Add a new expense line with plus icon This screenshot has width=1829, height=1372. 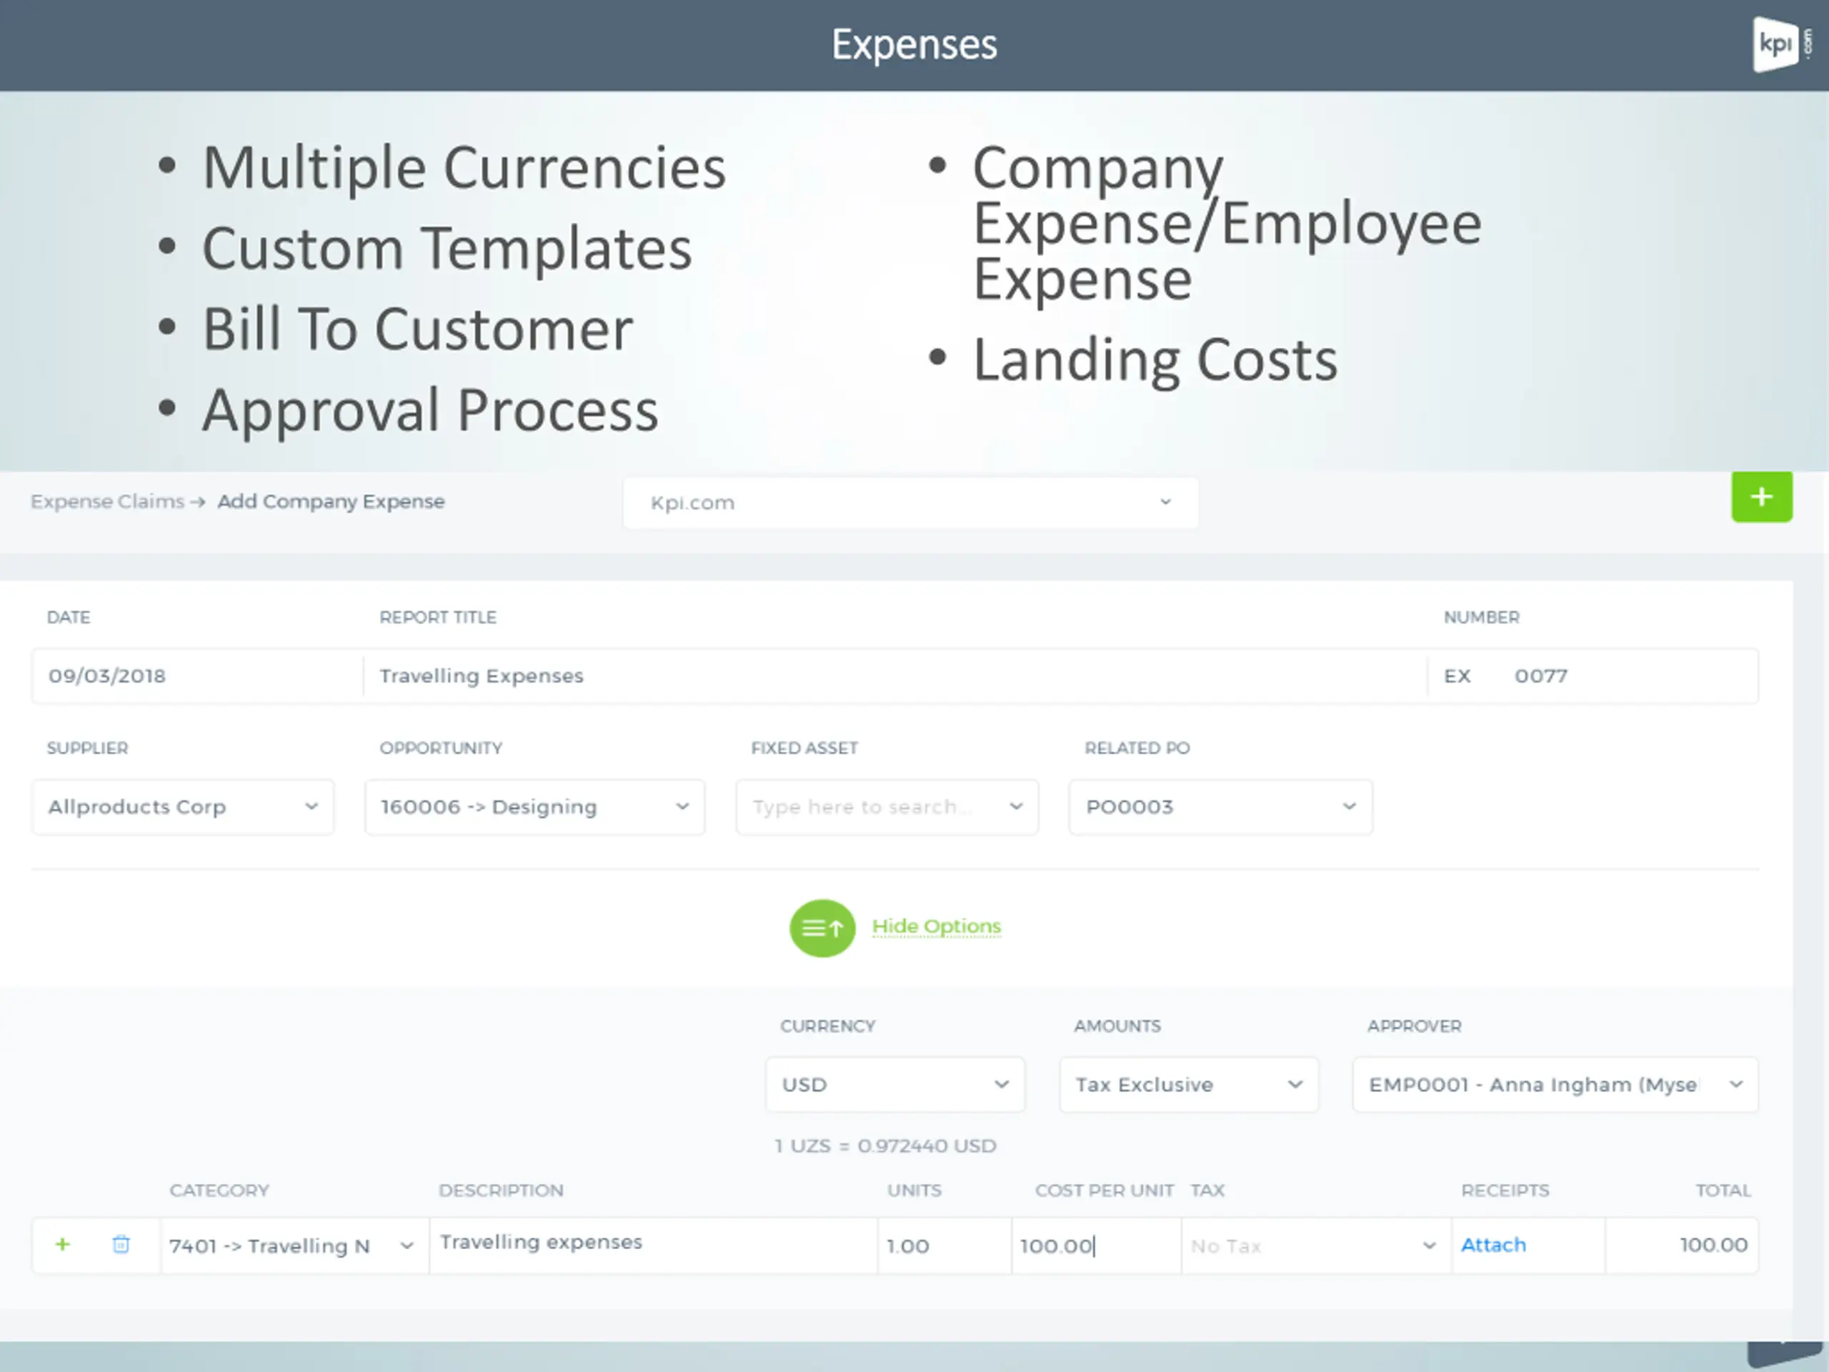[63, 1244]
